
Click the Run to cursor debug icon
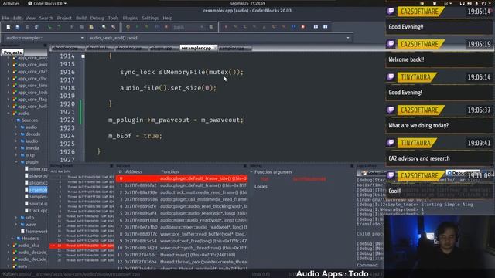tap(235, 27)
